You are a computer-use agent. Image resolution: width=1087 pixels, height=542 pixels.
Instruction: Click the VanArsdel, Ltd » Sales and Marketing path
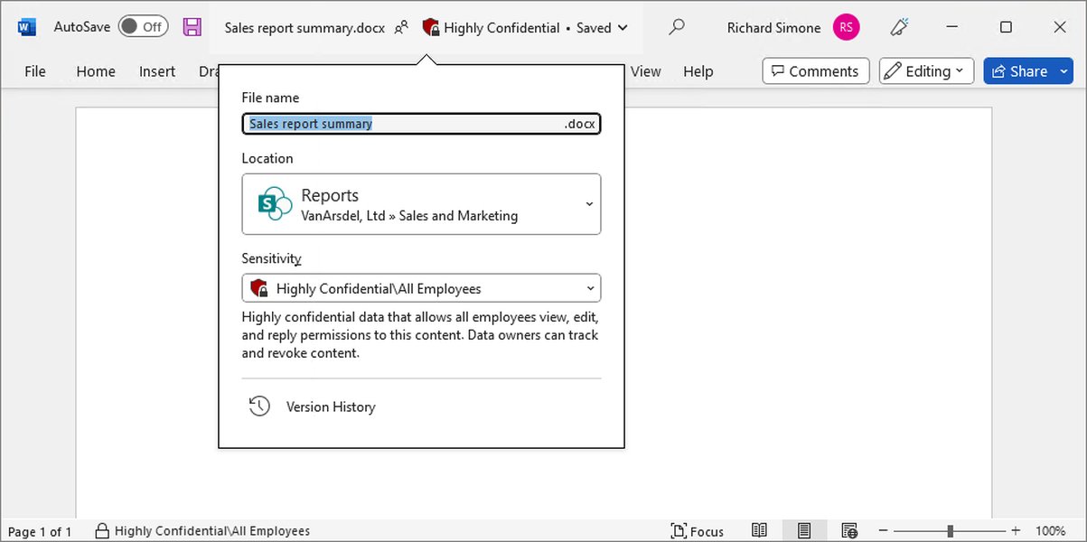click(x=409, y=216)
